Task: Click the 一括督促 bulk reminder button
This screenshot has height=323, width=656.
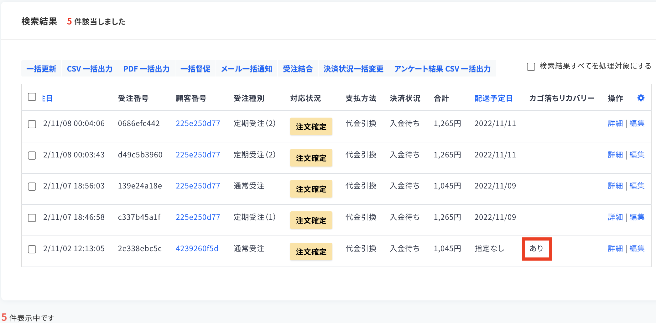Action: point(195,69)
